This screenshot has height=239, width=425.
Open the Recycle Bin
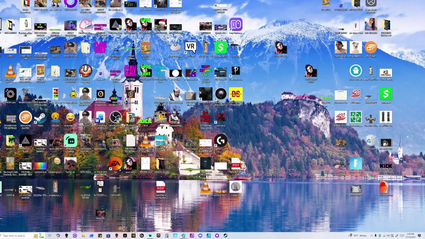tap(371, 143)
